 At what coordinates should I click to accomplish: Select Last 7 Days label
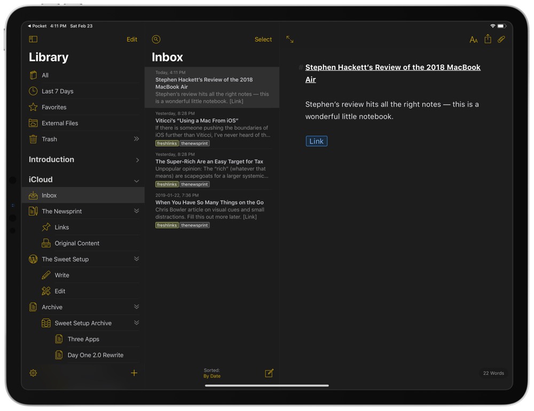click(58, 91)
